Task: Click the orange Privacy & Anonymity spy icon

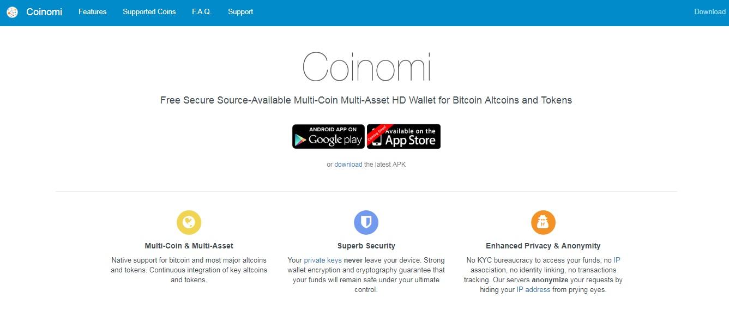Action: click(543, 222)
